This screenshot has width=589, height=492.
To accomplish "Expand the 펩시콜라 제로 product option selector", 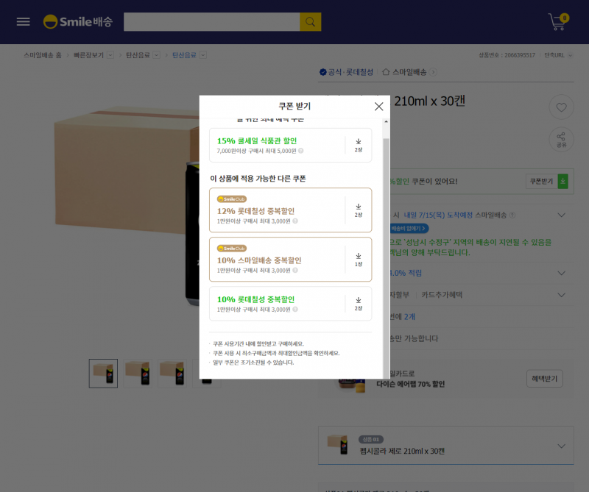I will coord(561,446).
